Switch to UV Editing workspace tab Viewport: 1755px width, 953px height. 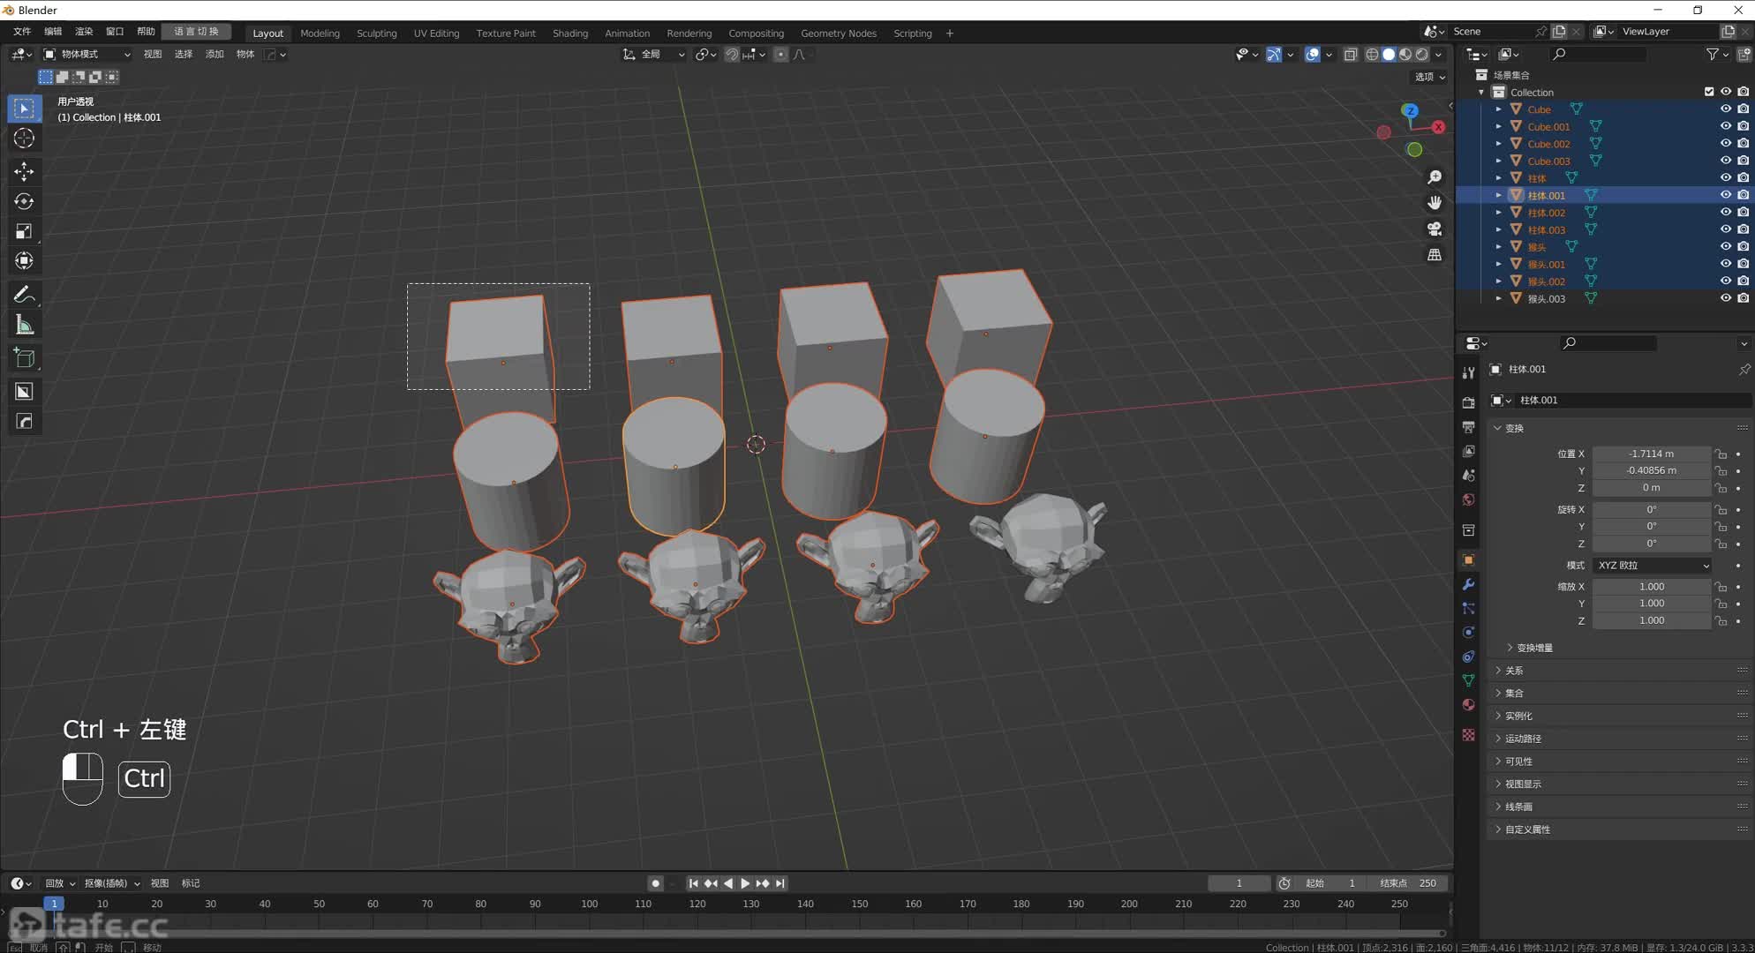436,33
